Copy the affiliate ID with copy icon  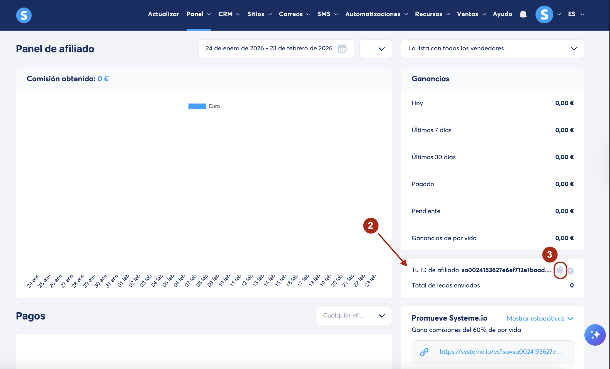[x=560, y=270]
